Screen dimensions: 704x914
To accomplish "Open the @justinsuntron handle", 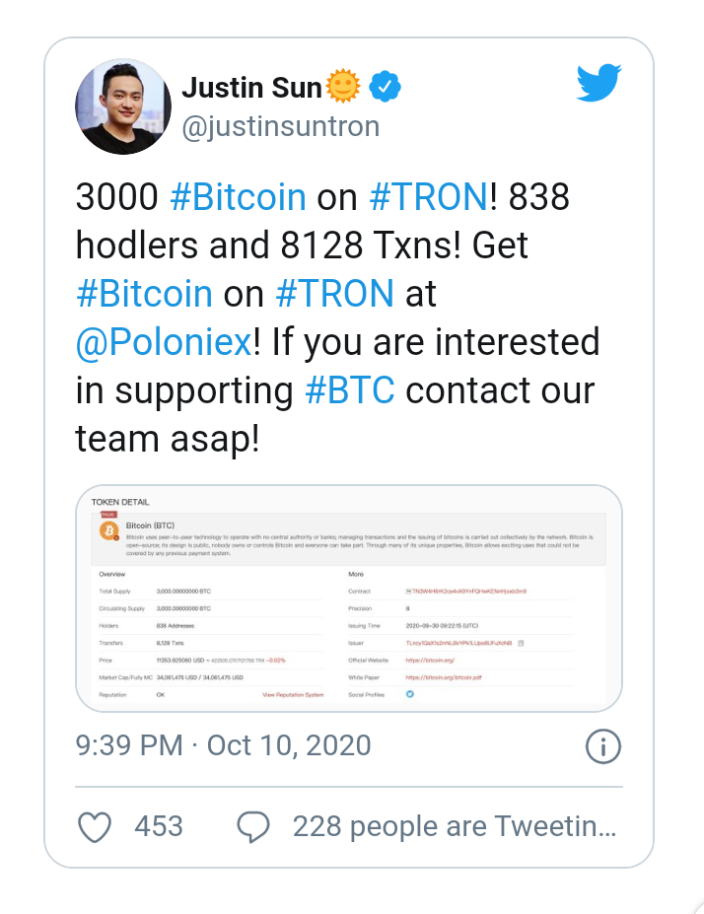I will pos(281,126).
